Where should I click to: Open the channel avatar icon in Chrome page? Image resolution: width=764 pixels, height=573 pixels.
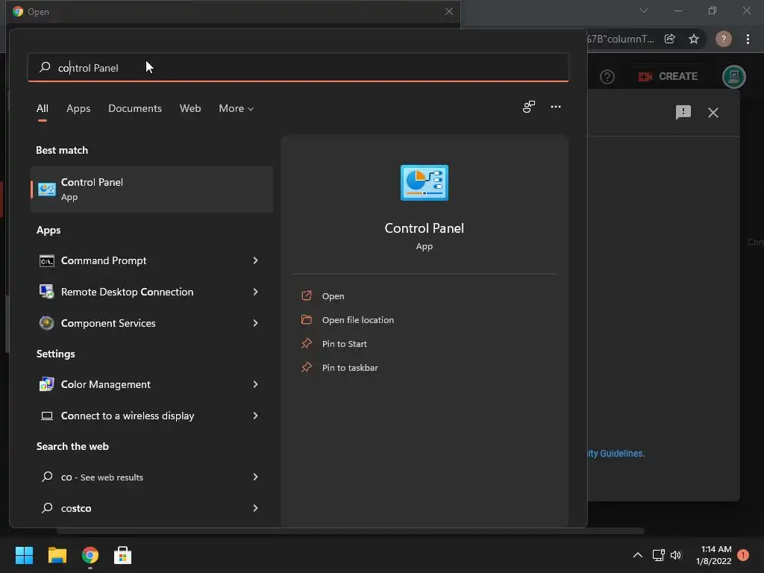point(734,77)
